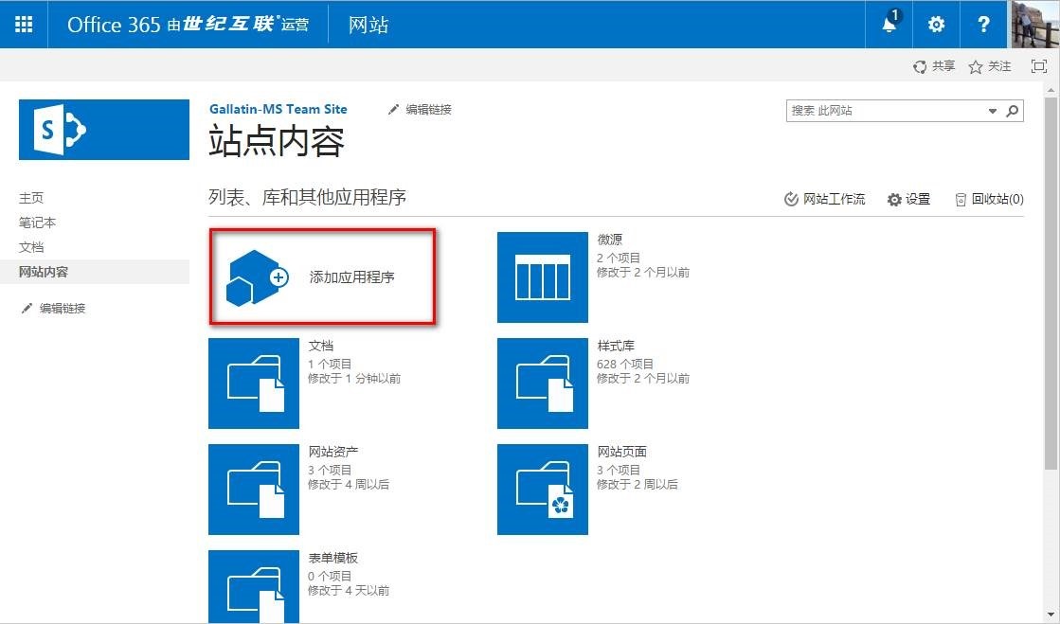Open the app launcher waffle icon
Viewport: 1060px width, 624px height.
pos(24,25)
